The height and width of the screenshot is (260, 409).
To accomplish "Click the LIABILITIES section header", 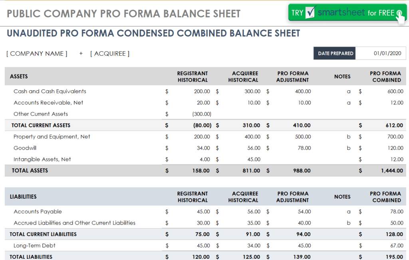I will tap(23, 197).
